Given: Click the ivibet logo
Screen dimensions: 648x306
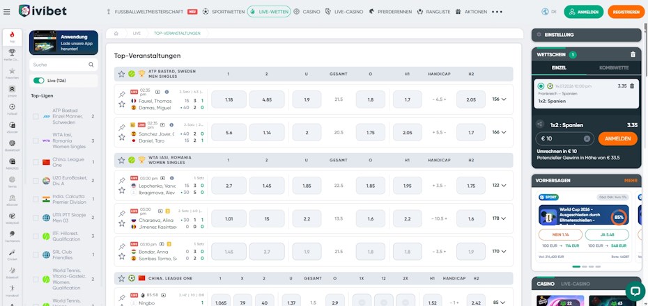Looking at the screenshot, I should point(43,11).
